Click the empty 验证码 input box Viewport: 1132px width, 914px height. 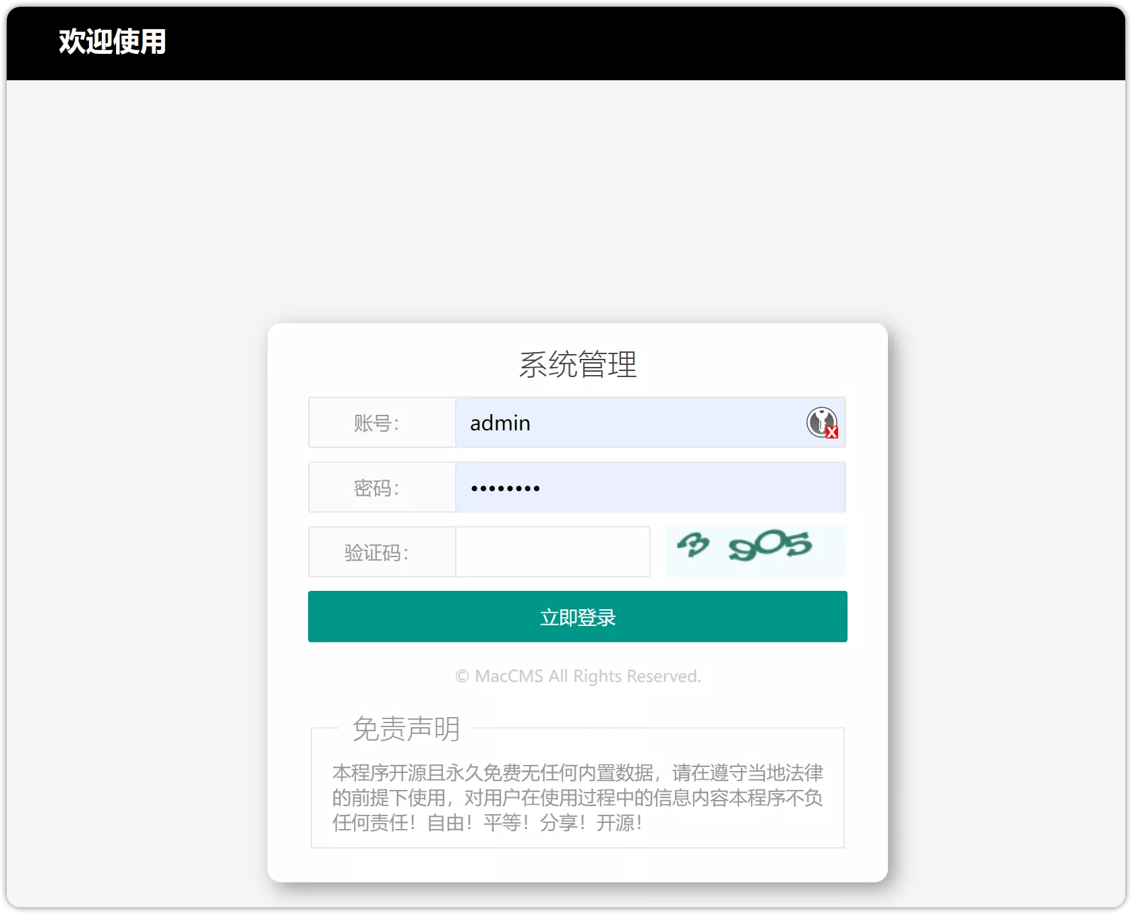(x=552, y=552)
